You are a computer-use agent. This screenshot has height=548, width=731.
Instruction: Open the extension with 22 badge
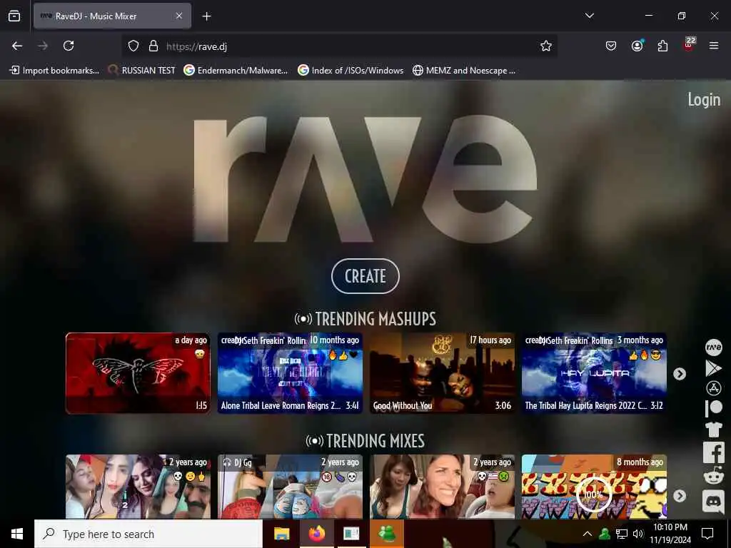(689, 45)
